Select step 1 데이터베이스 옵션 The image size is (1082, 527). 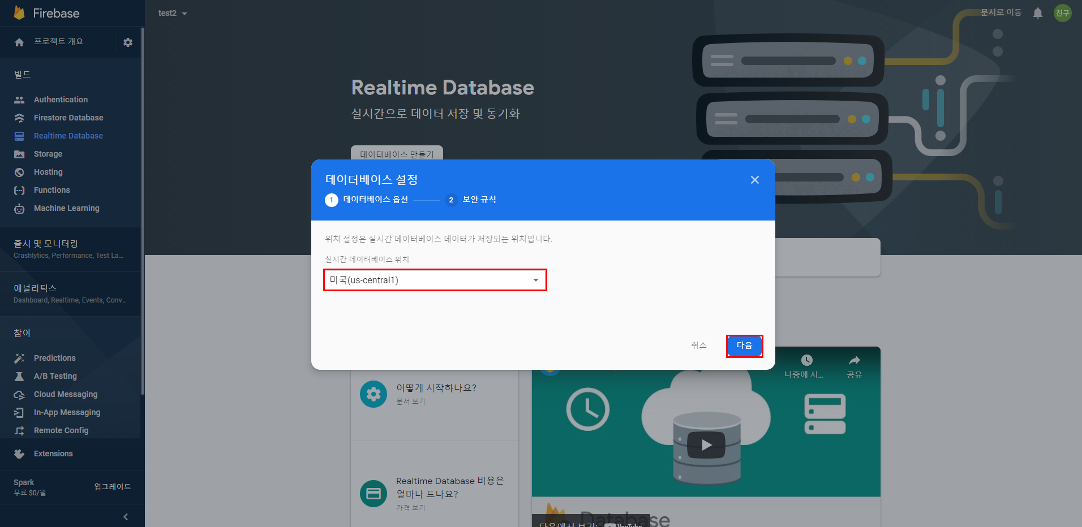367,200
